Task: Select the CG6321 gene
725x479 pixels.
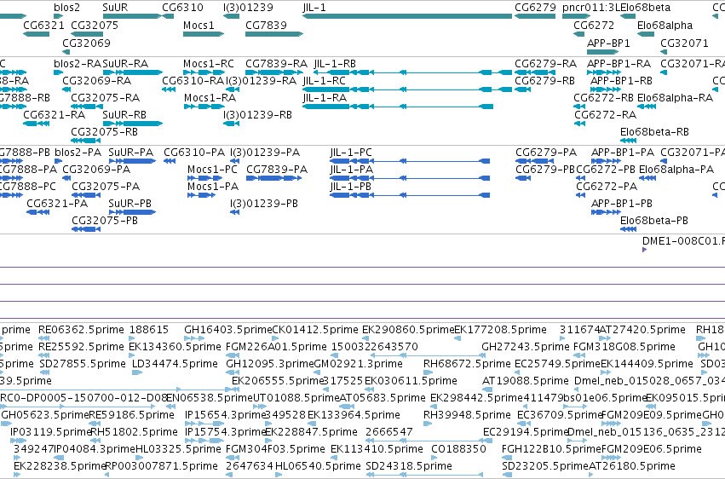Action: click(x=36, y=34)
